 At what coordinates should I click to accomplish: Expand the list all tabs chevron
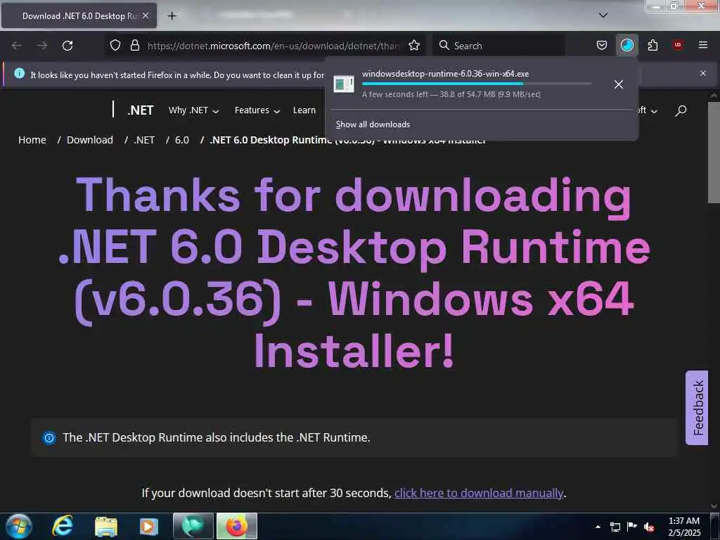[603, 15]
